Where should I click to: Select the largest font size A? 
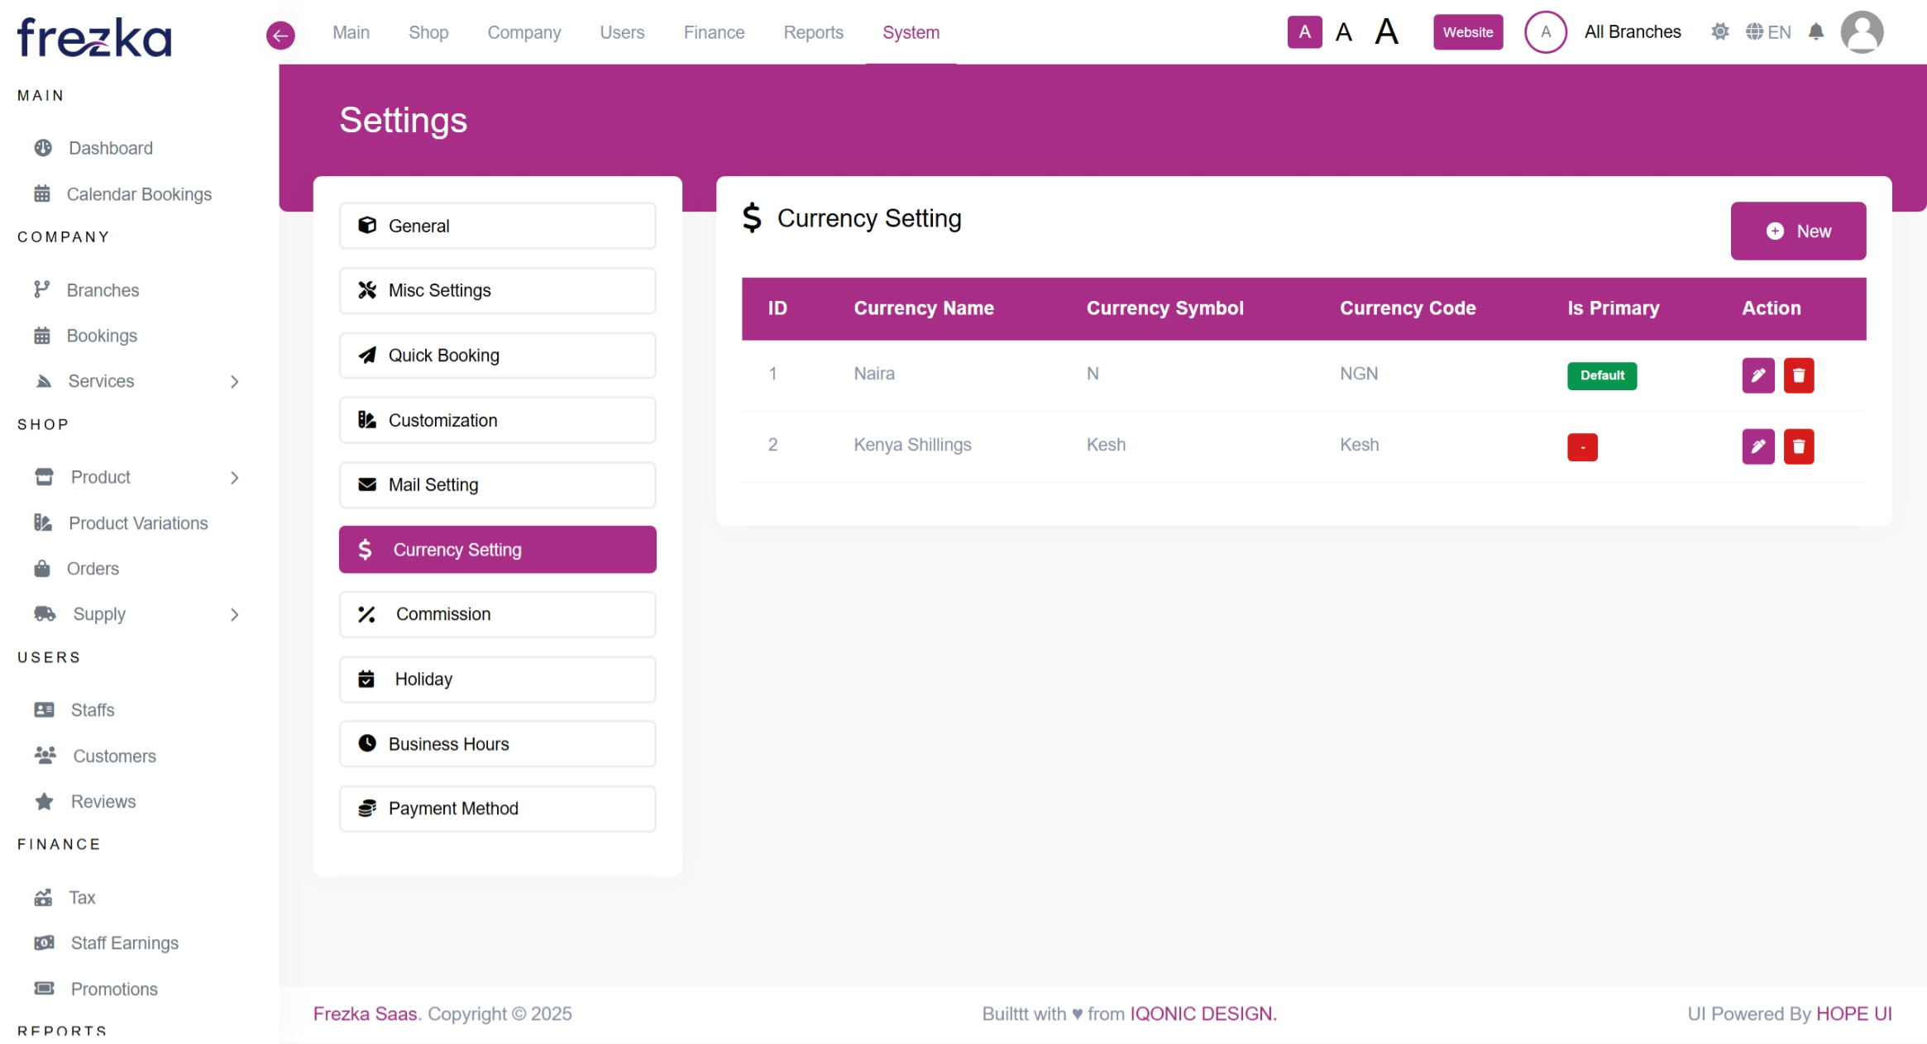click(x=1386, y=32)
